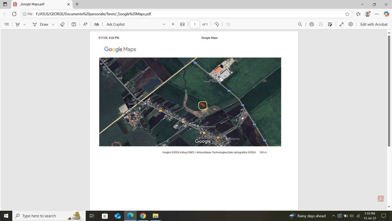The height and width of the screenshot is (221, 392).
Task: Open Task View on taskbar
Action: tap(92, 216)
